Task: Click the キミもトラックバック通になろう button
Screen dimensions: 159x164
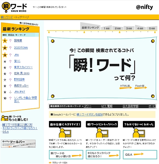Action: pos(103,155)
